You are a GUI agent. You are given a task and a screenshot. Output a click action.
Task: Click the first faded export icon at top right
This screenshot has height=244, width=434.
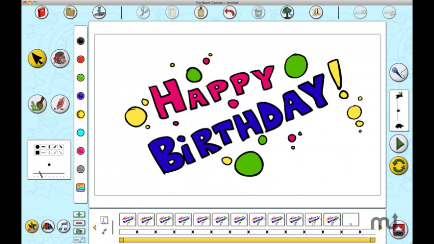point(360,12)
